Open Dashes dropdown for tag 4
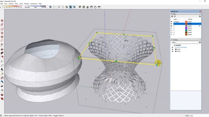The width and height of the screenshot is (209, 117). (x=190, y=30)
